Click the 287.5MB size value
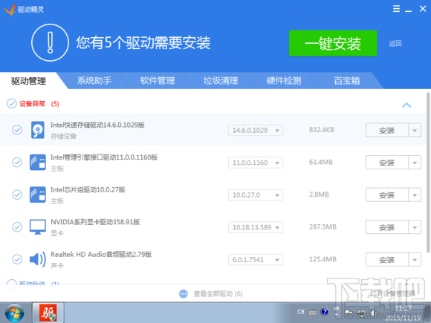The width and height of the screenshot is (431, 323). (x=323, y=227)
